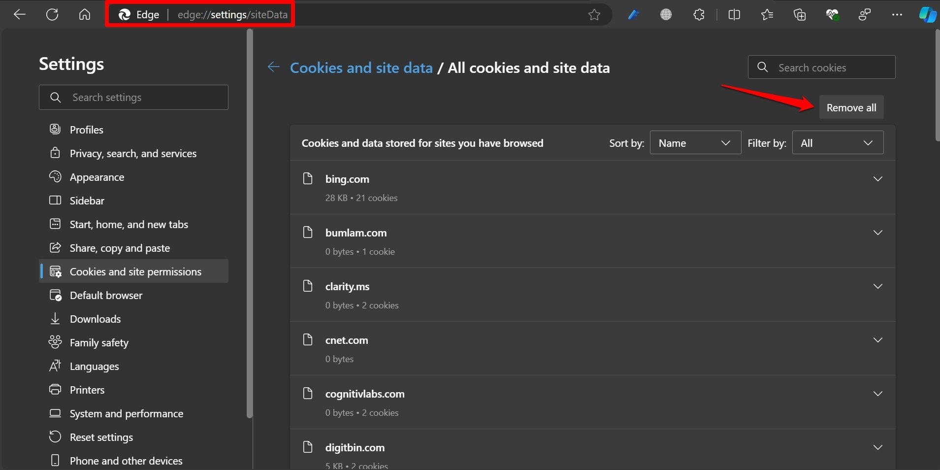Click the cognitivlabs.com site name
The width and height of the screenshot is (940, 470).
[365, 394]
